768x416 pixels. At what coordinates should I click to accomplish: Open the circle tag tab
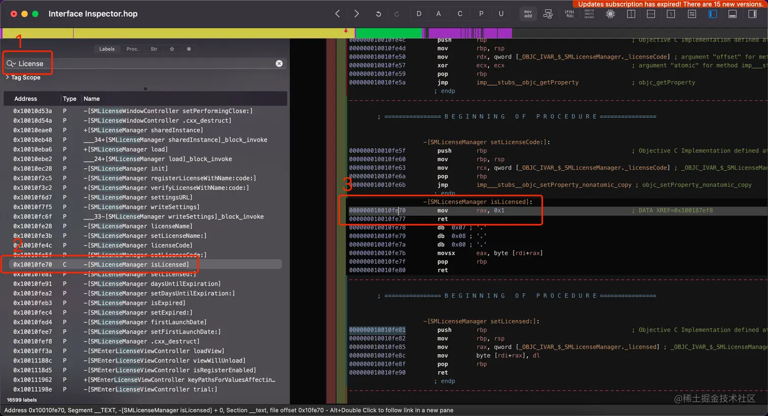tap(189, 49)
